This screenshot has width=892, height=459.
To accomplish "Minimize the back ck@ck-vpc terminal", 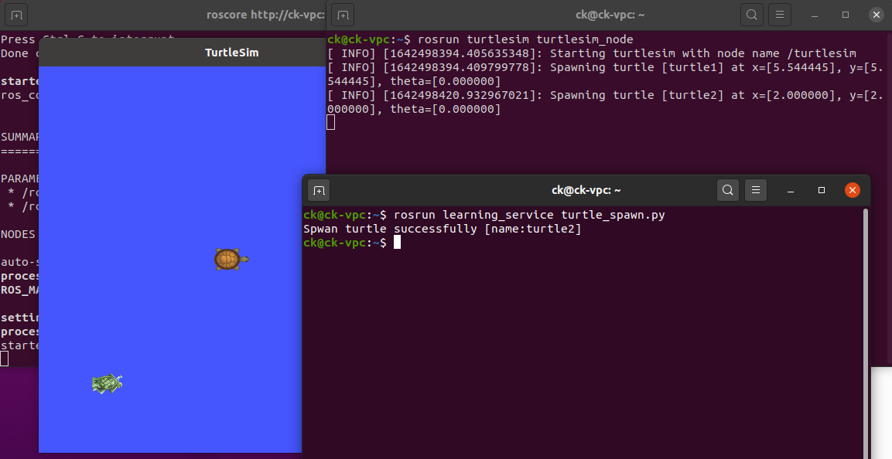I will [815, 15].
